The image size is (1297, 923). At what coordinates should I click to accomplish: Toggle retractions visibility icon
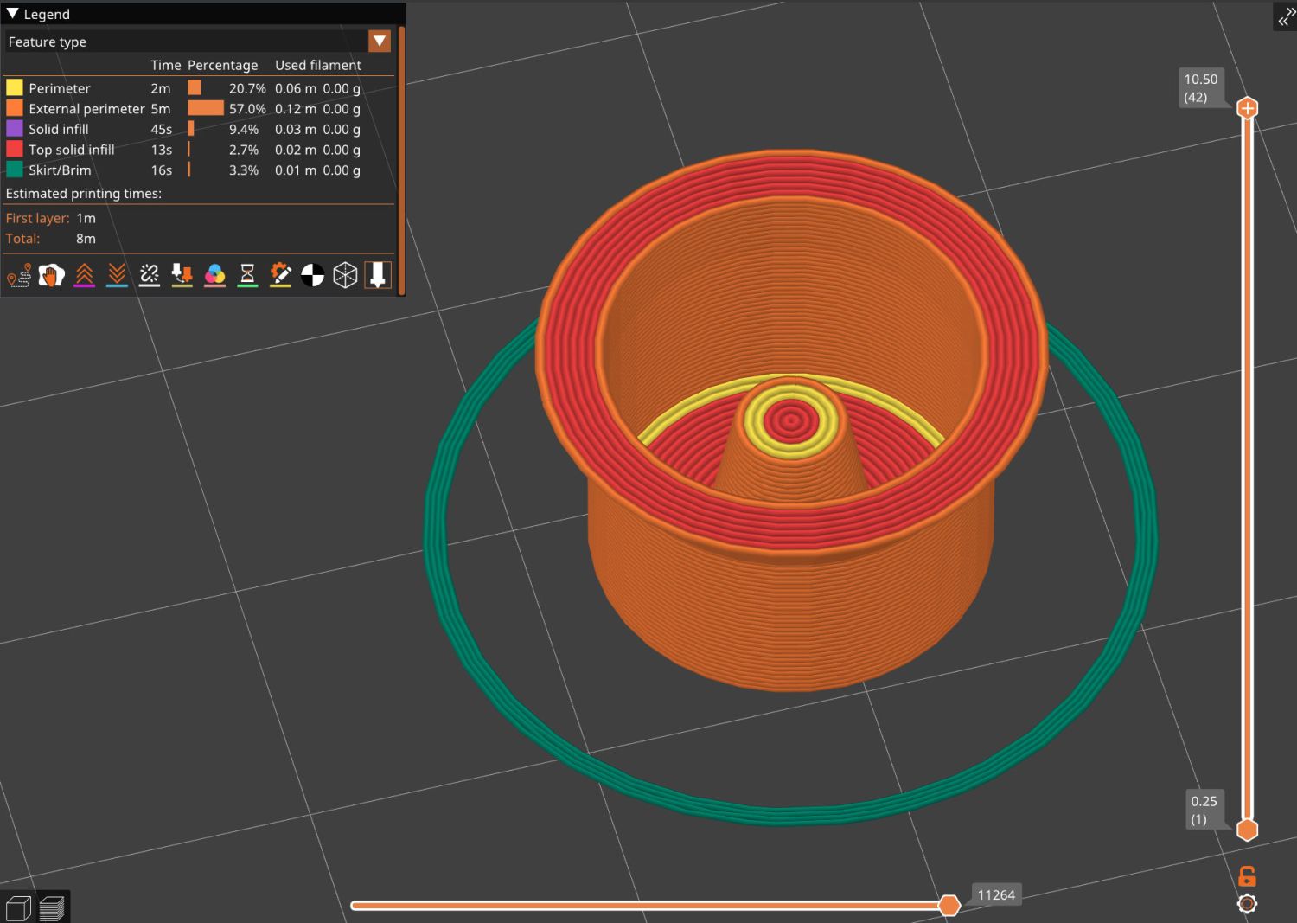(x=84, y=275)
